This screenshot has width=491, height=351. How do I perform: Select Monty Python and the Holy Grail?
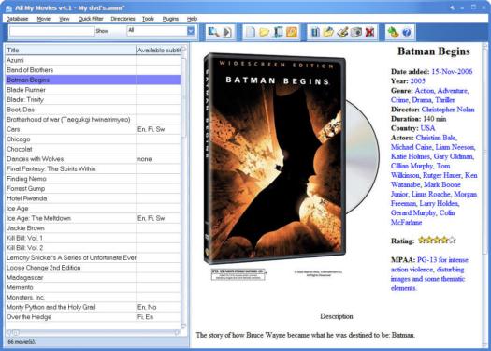93,307
